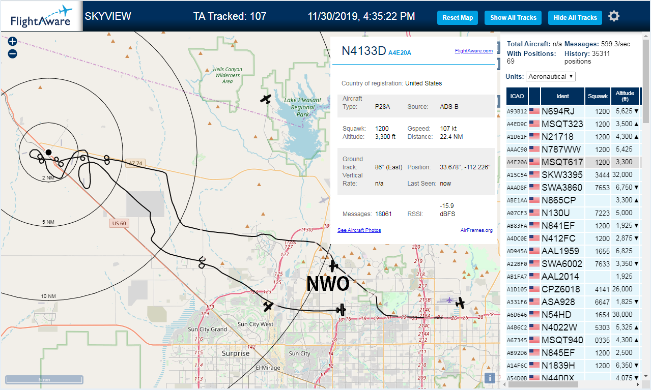651x390 pixels.
Task: Select aircraft icon at marker 17
Action: (x=341, y=310)
